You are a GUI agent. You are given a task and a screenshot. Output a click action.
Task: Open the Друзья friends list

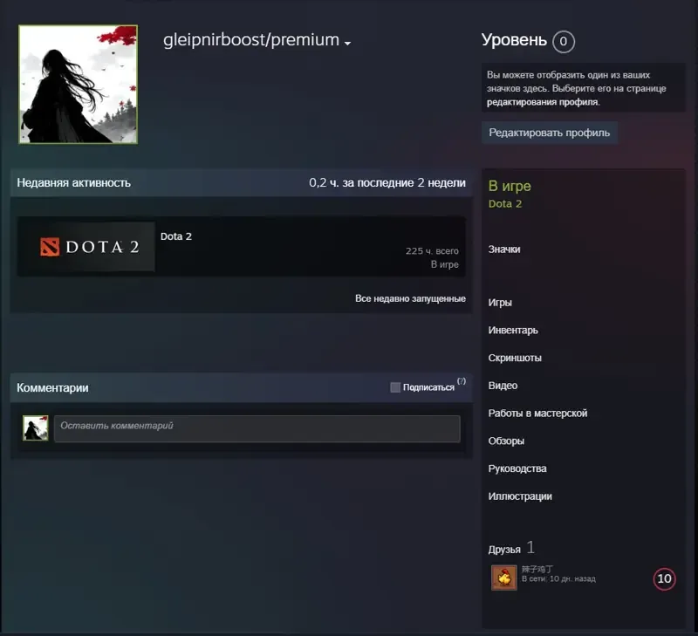coord(504,550)
